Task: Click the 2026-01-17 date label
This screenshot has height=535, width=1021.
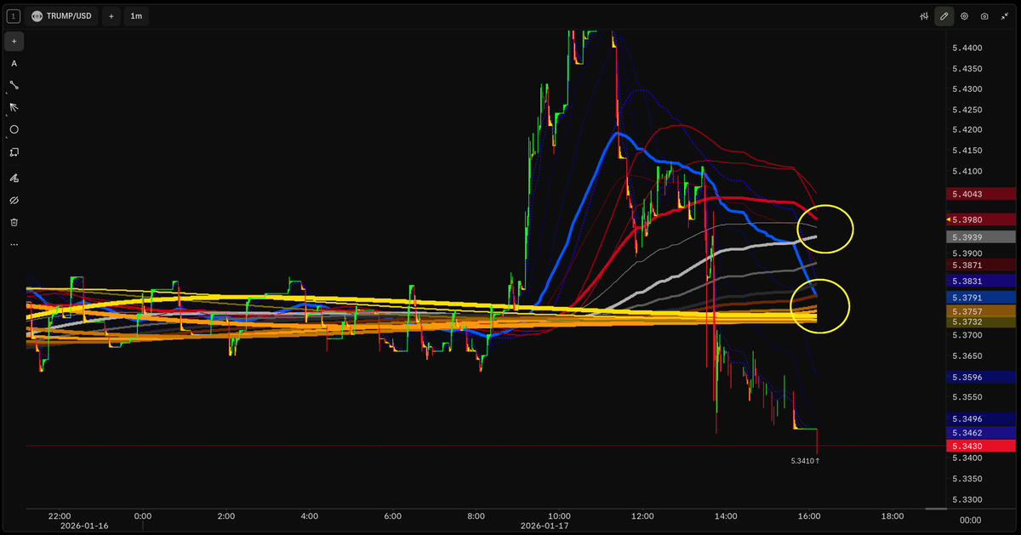Action: tap(545, 526)
